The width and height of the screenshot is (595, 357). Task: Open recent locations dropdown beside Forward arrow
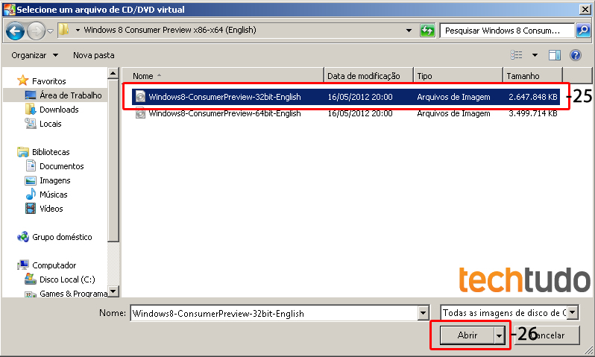coord(50,31)
